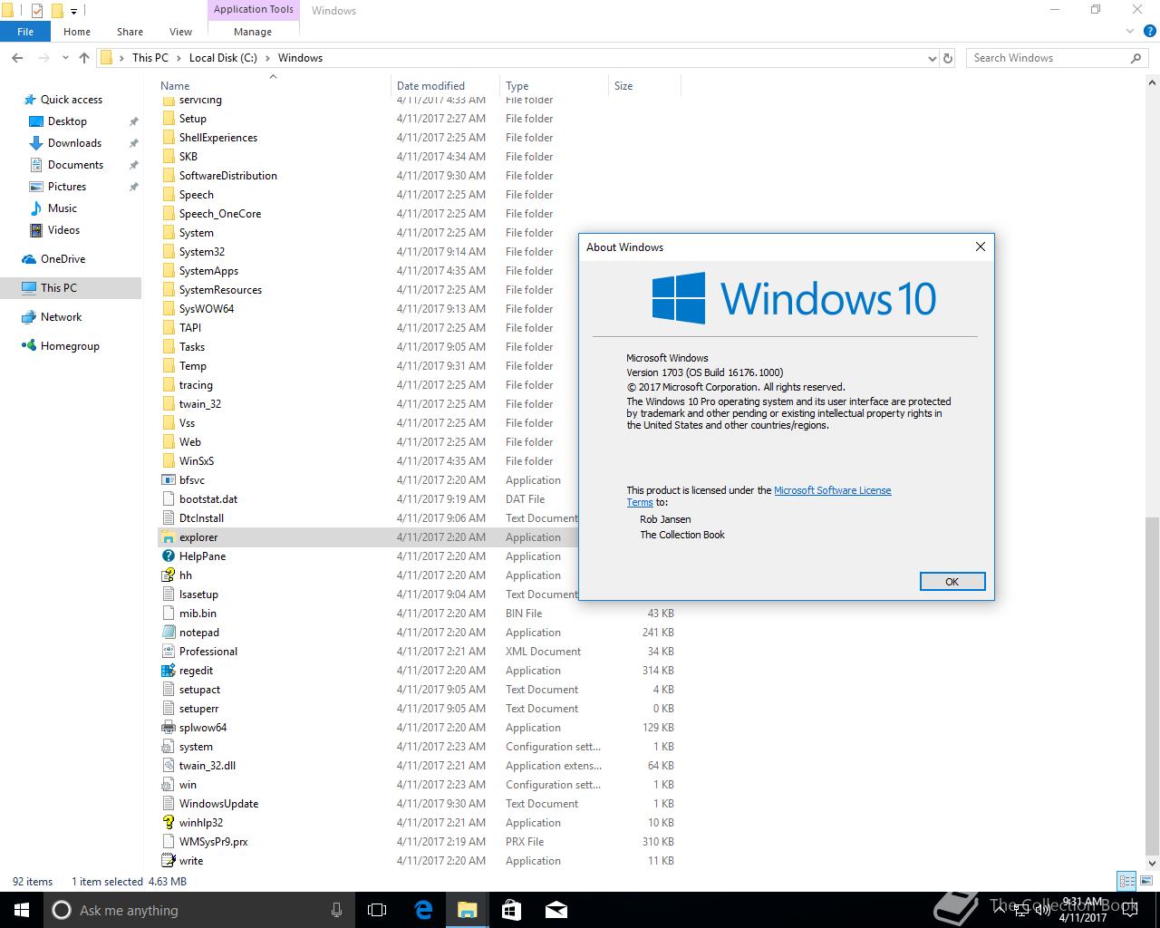The height and width of the screenshot is (928, 1160).
Task: Open Customize Quick Access Toolbar dropdown
Action: [74, 12]
